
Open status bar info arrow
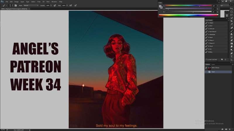point(30,130)
